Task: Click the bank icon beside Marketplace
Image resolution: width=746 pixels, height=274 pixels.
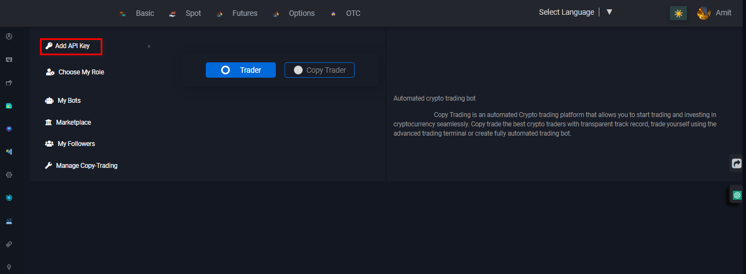Action: click(49, 123)
